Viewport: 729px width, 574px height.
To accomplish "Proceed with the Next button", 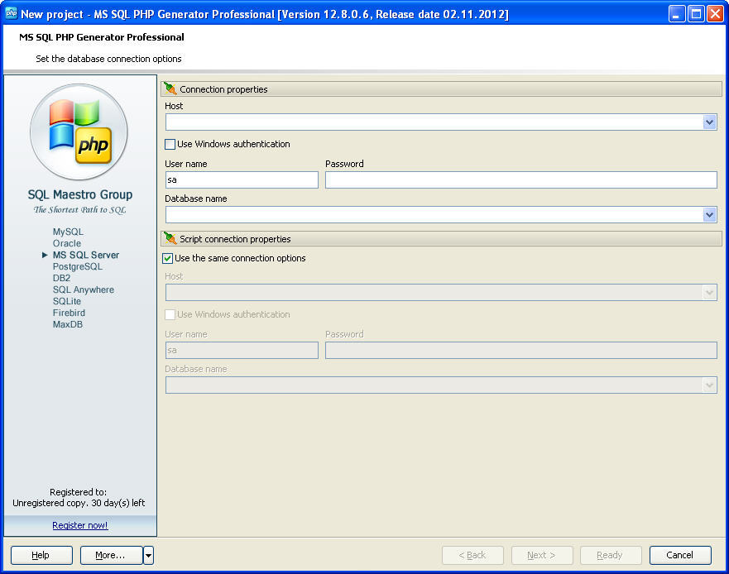I will [542, 556].
